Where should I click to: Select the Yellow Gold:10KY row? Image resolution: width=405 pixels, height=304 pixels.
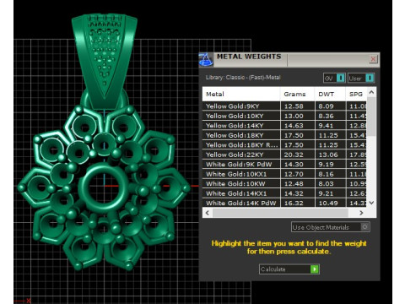coord(284,116)
